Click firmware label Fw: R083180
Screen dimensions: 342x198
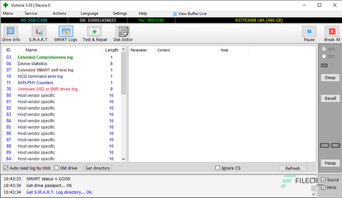pos(151,20)
